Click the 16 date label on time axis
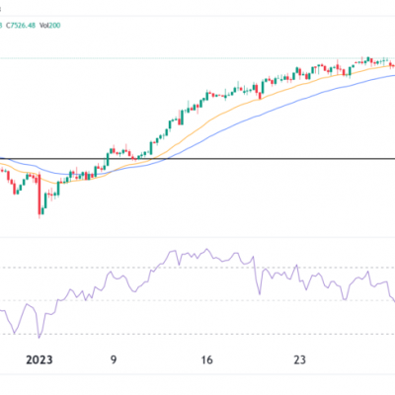The width and height of the screenshot is (395, 395). pos(206,359)
